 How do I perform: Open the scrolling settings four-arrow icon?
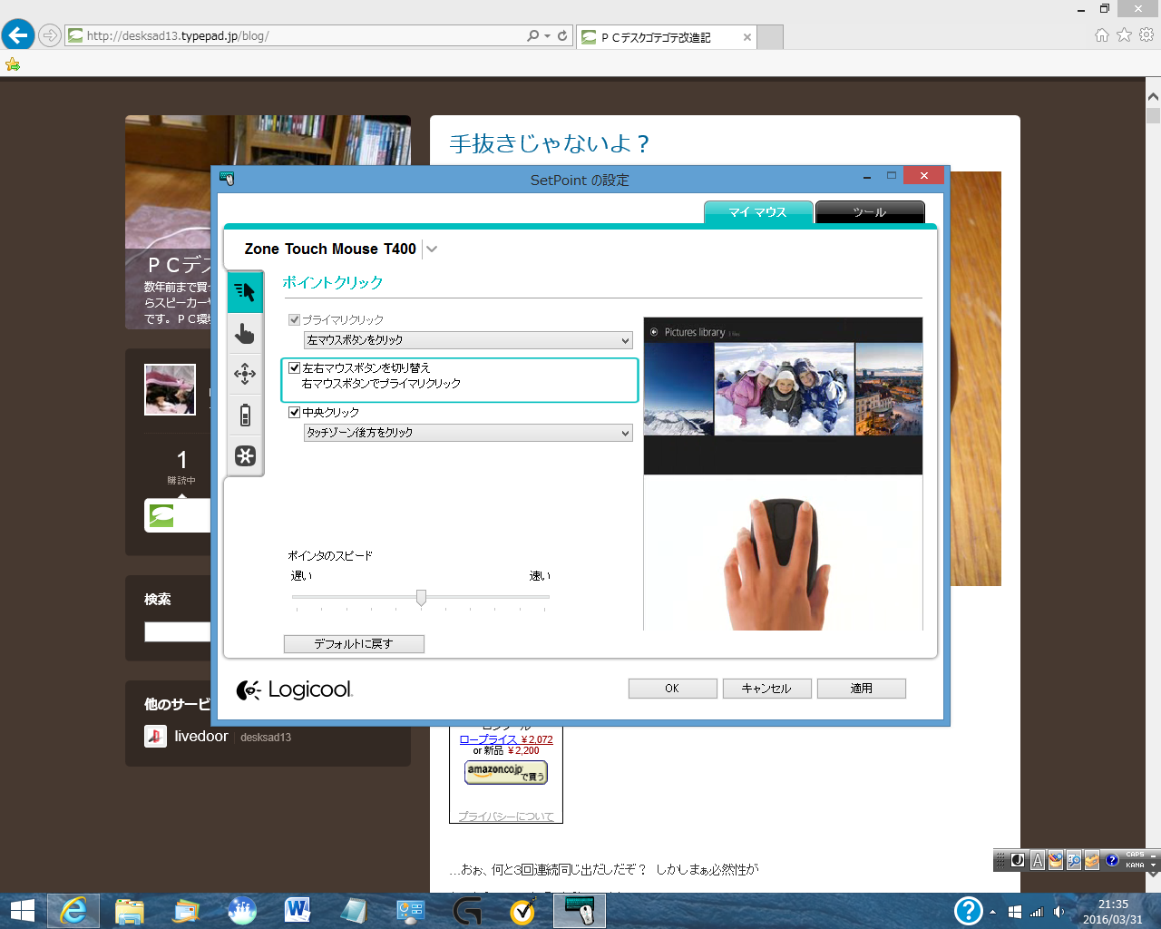[245, 374]
